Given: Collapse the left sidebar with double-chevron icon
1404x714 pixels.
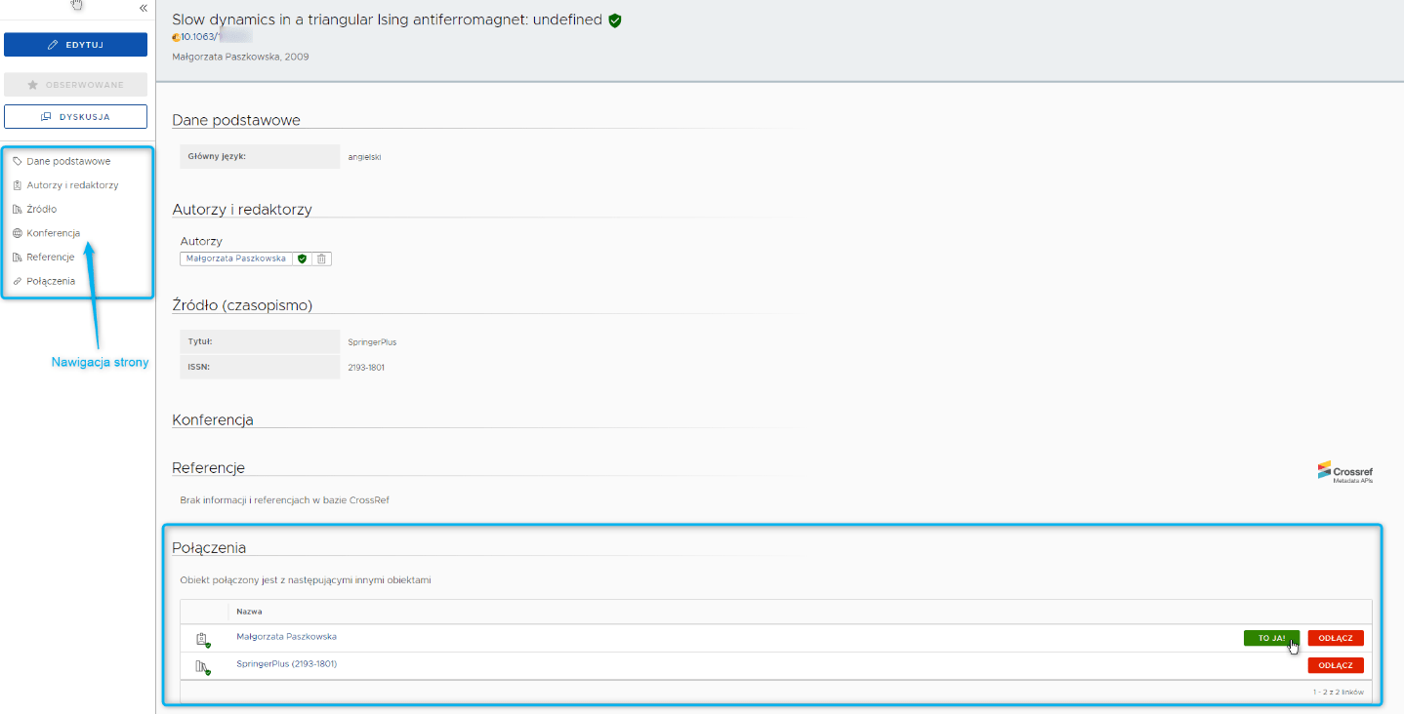Looking at the screenshot, I should click(x=143, y=8).
